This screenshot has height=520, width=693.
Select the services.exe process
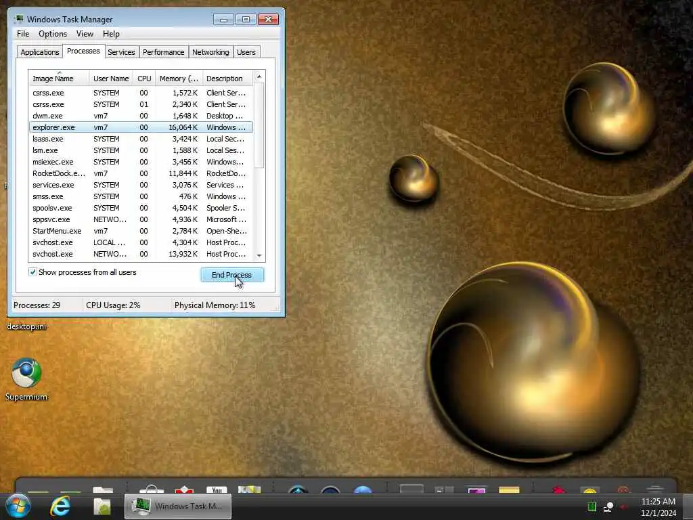click(x=141, y=185)
